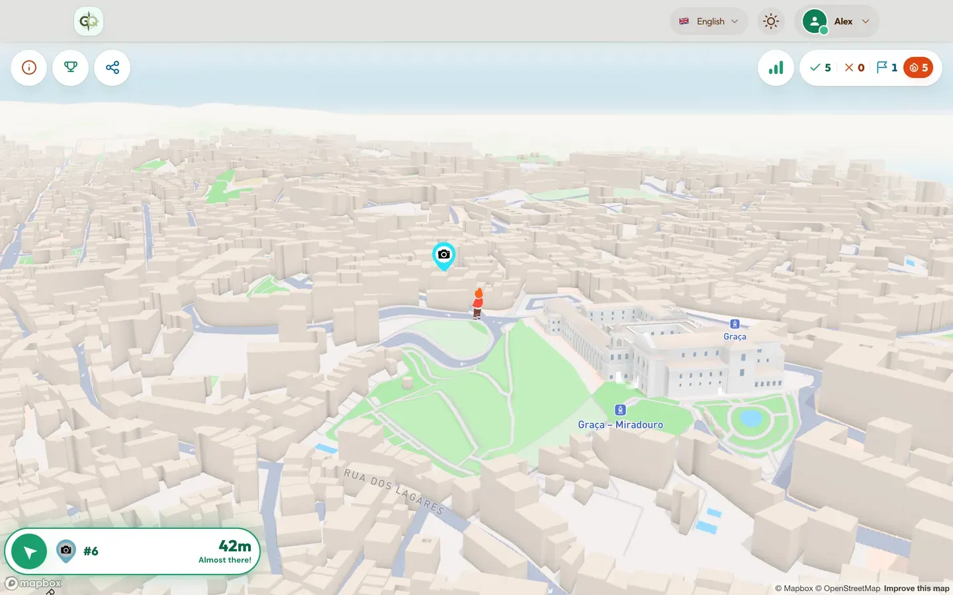Click the correct answers count 5
Screen dimensions: 953x595
point(821,67)
